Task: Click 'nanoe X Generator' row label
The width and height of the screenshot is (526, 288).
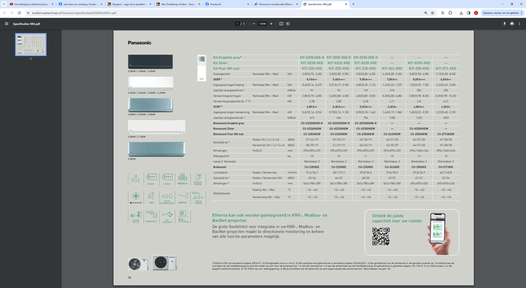Action: [224, 162]
